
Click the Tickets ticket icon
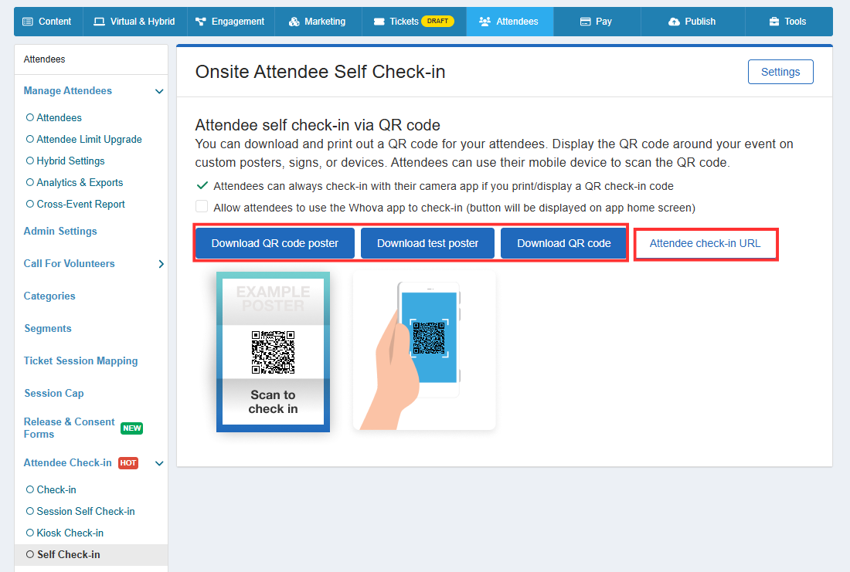pos(379,22)
